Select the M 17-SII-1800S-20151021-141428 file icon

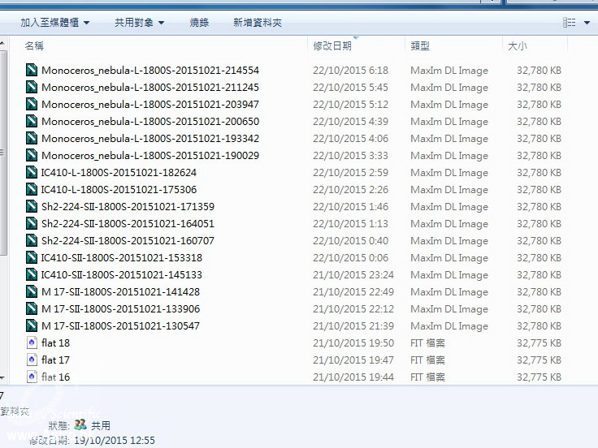pyautogui.click(x=32, y=292)
